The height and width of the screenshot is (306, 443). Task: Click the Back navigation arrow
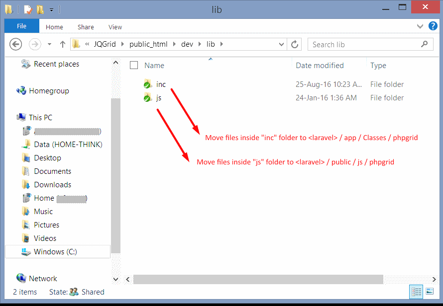click(15, 44)
